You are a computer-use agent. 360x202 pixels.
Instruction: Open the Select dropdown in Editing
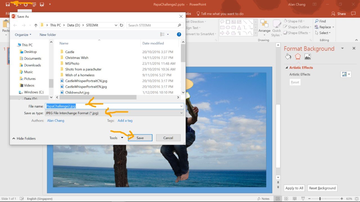click(323, 33)
